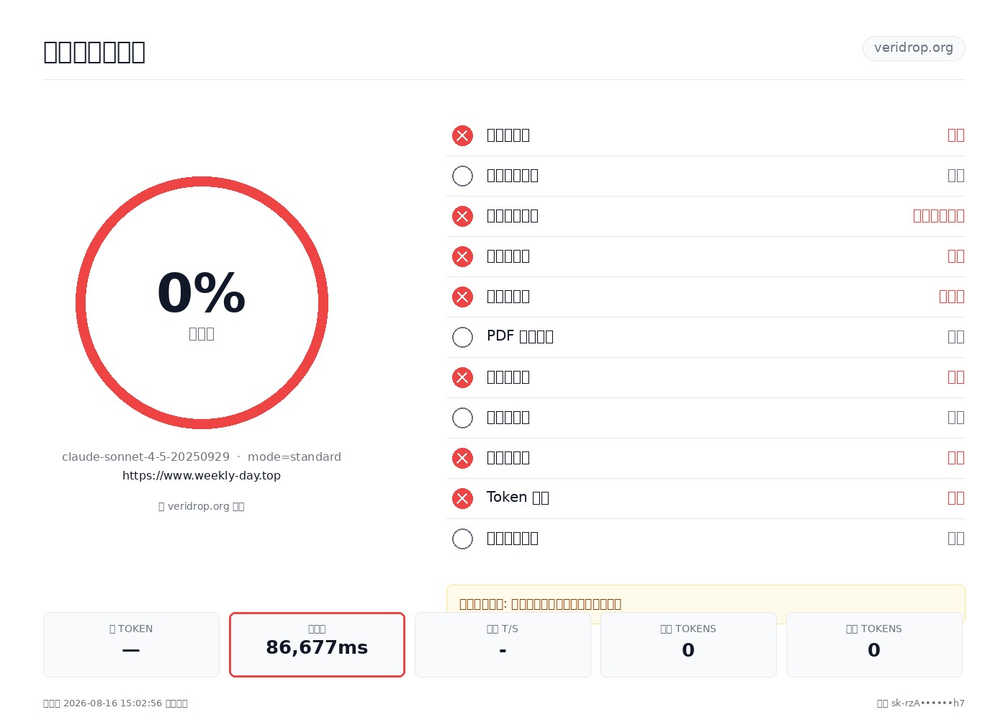Click the masked key sk-rzA••••••h7
Screen dimensions: 1008x720
[x=928, y=703]
